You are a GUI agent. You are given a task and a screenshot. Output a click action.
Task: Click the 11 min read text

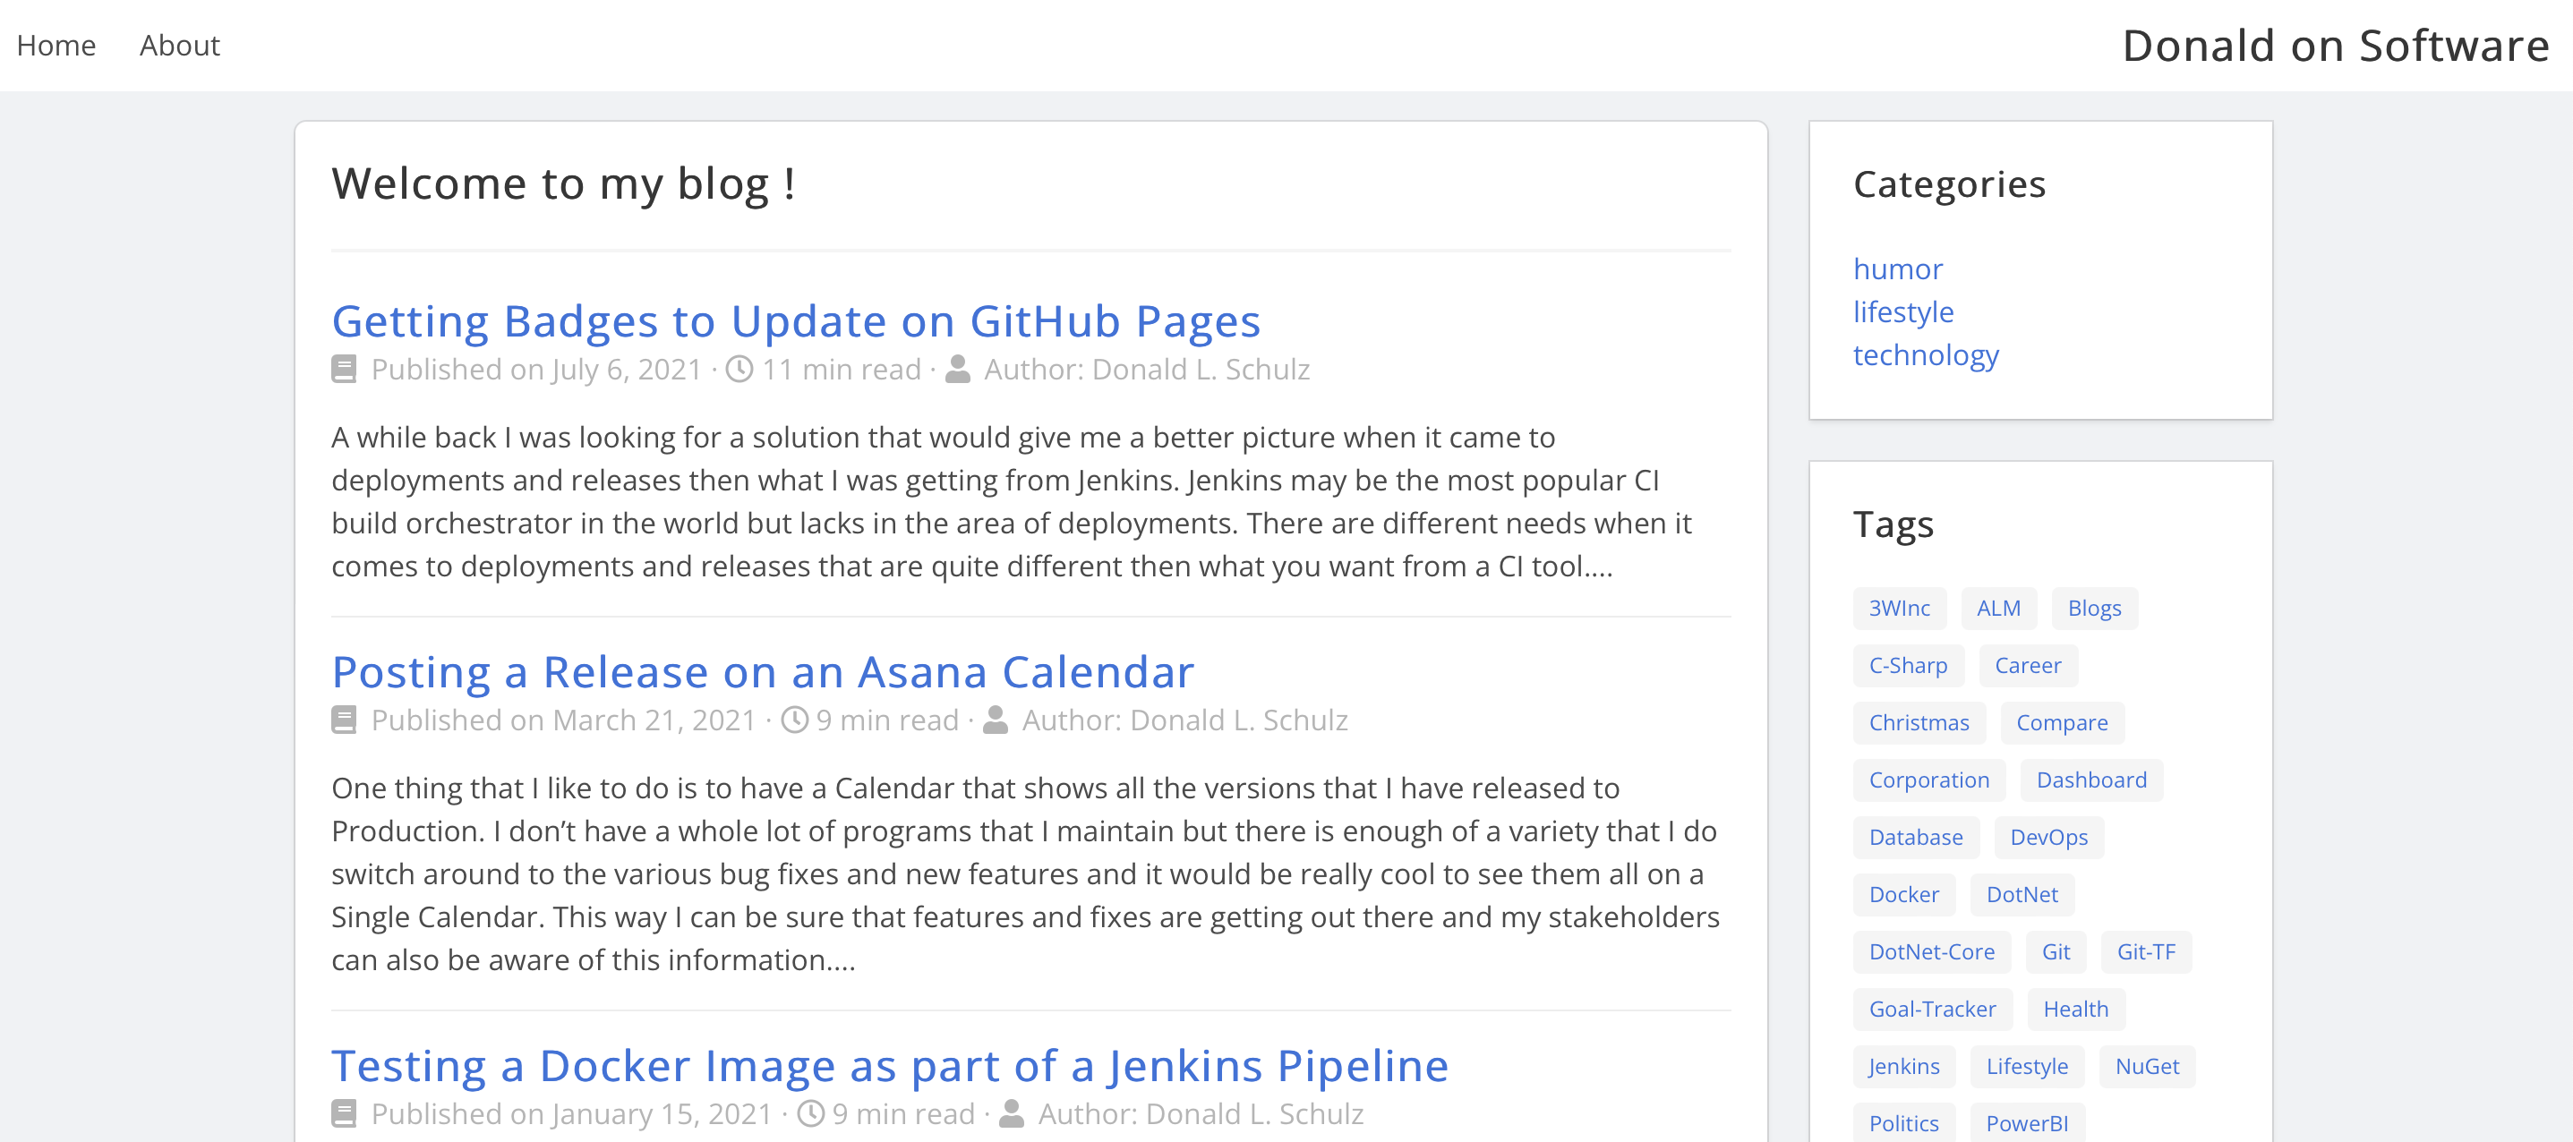(841, 370)
